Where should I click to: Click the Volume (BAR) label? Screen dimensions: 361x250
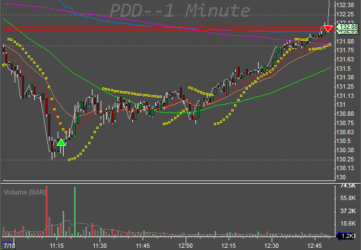pos(25,192)
